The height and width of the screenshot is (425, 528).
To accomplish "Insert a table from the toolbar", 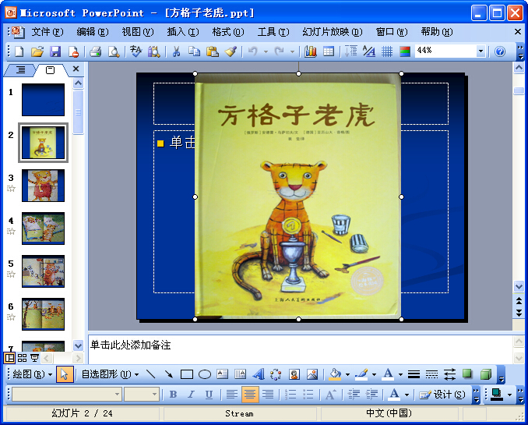I will (x=329, y=51).
